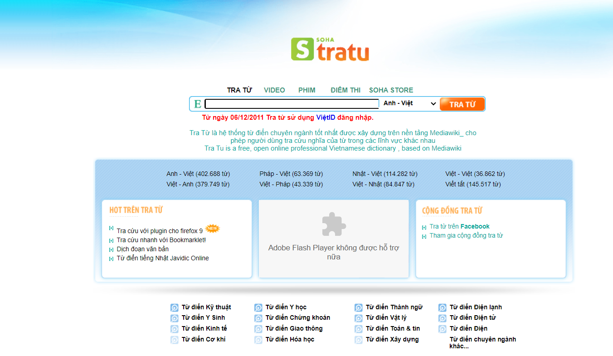Open Tra từ trên Facebook link
Screen dimensions: 613x356
tap(460, 226)
